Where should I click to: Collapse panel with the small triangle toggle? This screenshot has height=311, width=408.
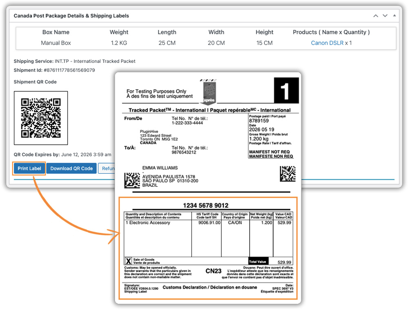click(x=395, y=15)
